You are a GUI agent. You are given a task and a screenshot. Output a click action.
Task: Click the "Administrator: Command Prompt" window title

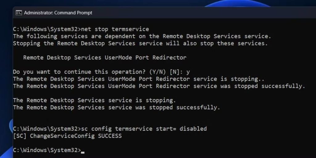pos(58,13)
